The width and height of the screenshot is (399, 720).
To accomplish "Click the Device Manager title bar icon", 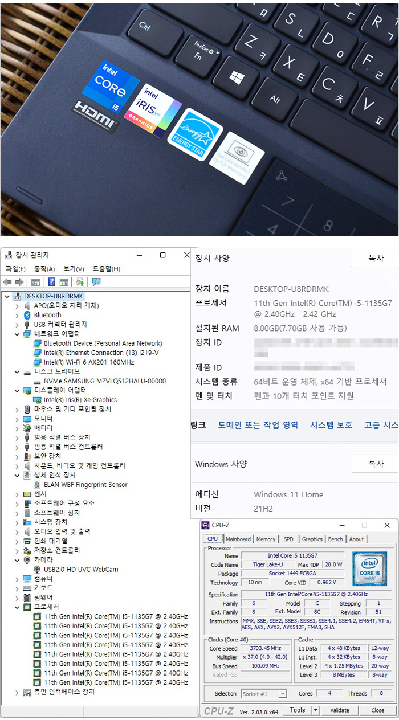I will pos(9,255).
